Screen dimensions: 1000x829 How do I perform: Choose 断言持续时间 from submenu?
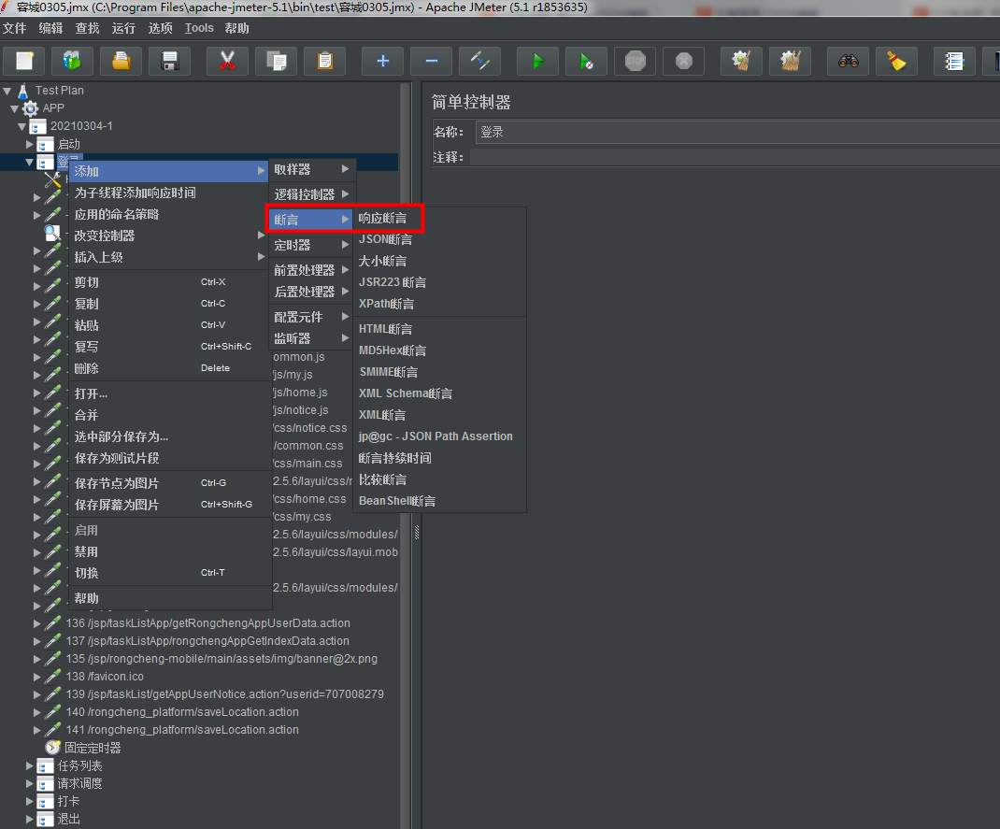click(x=440, y=458)
